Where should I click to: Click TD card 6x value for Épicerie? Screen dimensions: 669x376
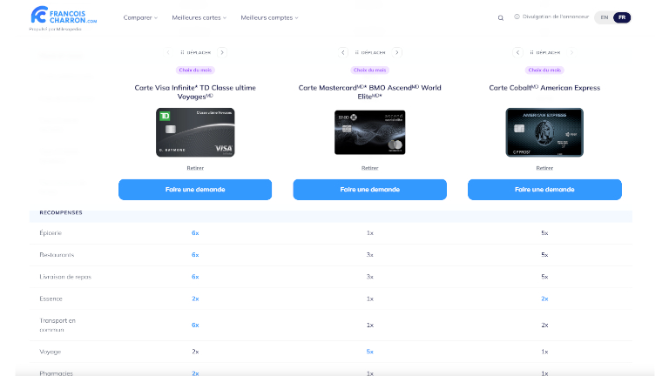pyautogui.click(x=195, y=232)
